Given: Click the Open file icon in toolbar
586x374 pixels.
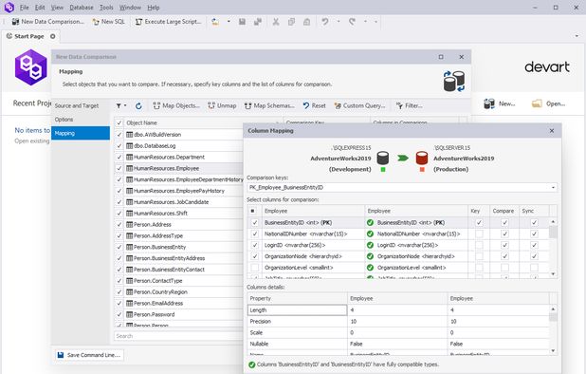Looking at the screenshot, I should click(215, 22).
